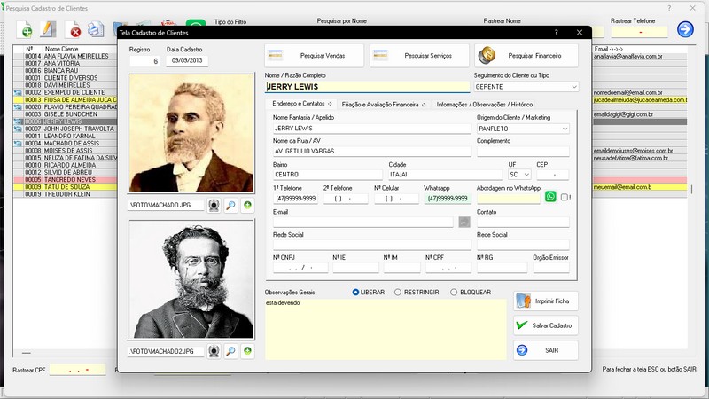This screenshot has height=399, width=709.
Task: Click the Contato input field
Action: coord(523,222)
